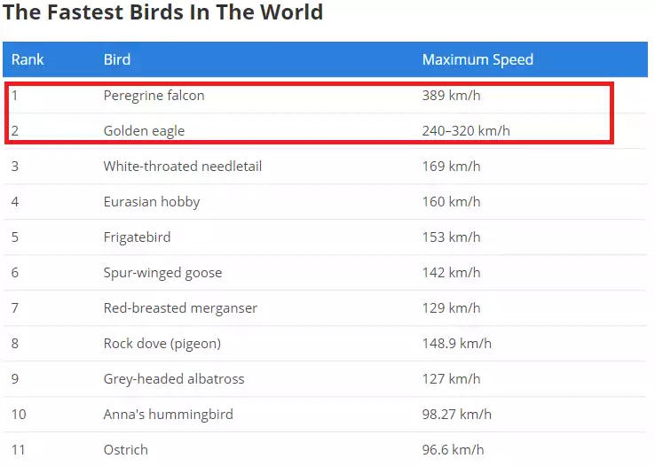Click the 389 km/h speed value

pyautogui.click(x=451, y=96)
